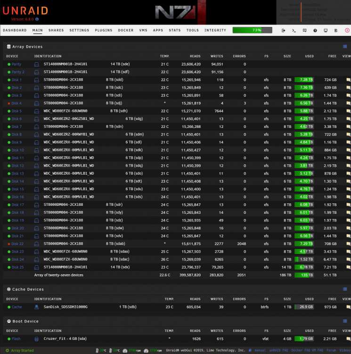Click the drive icon for Parity

click(x=36, y=64)
